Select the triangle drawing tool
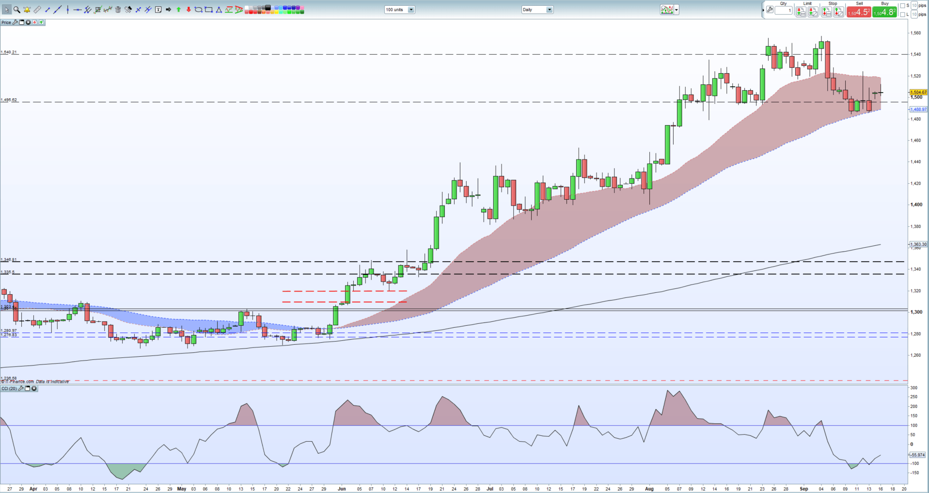Viewport: 929px width, 493px height. [219, 10]
